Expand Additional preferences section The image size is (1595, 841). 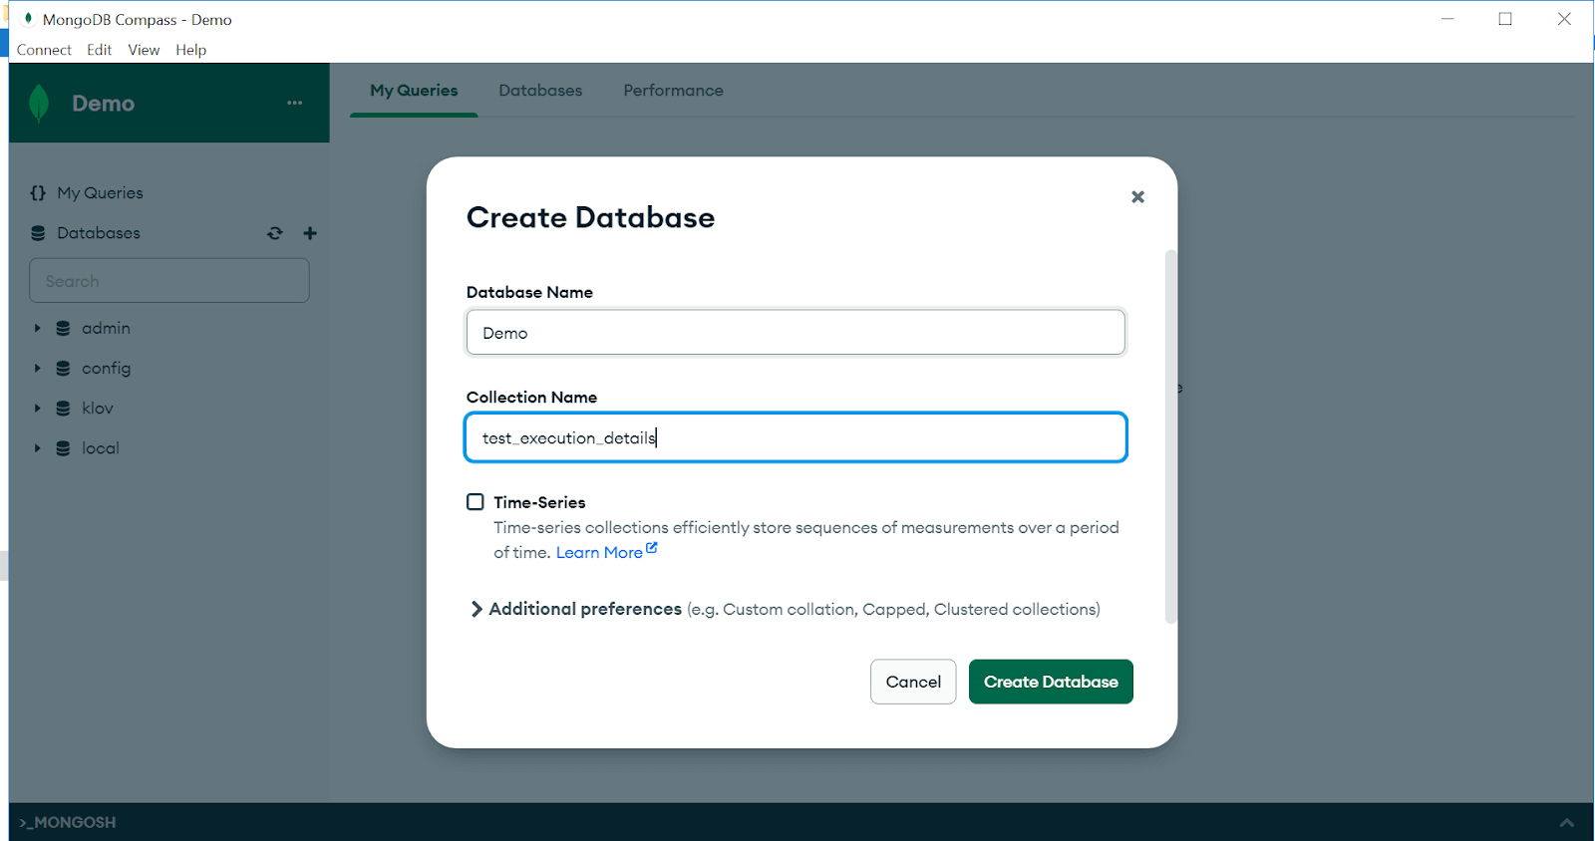[477, 609]
